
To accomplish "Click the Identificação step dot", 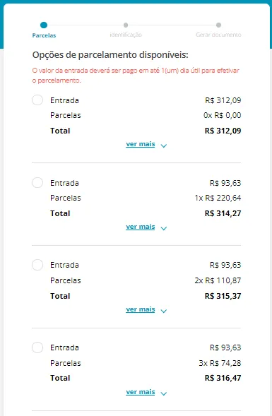I will pos(126,25).
